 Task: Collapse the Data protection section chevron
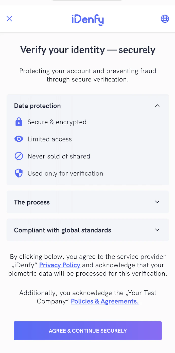(x=157, y=106)
